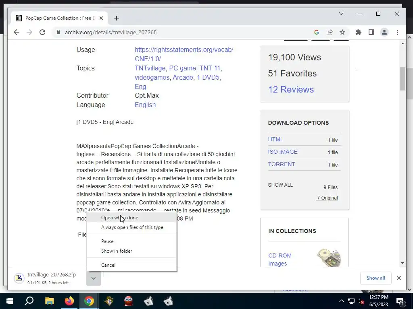Go back to the previous page

[x=17, y=32]
